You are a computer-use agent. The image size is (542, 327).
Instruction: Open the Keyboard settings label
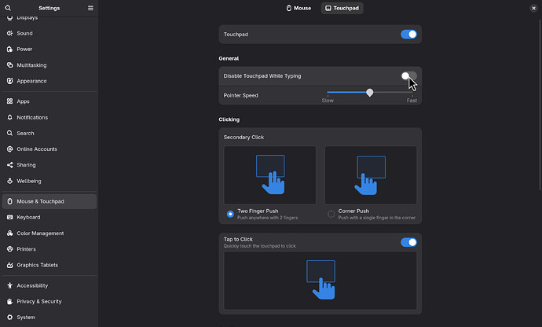pyautogui.click(x=28, y=217)
